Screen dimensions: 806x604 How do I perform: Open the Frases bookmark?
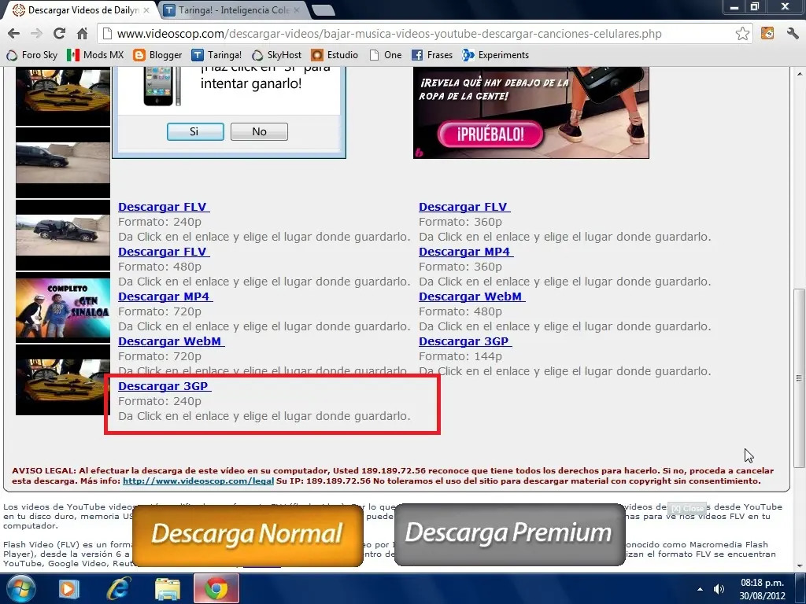point(432,55)
